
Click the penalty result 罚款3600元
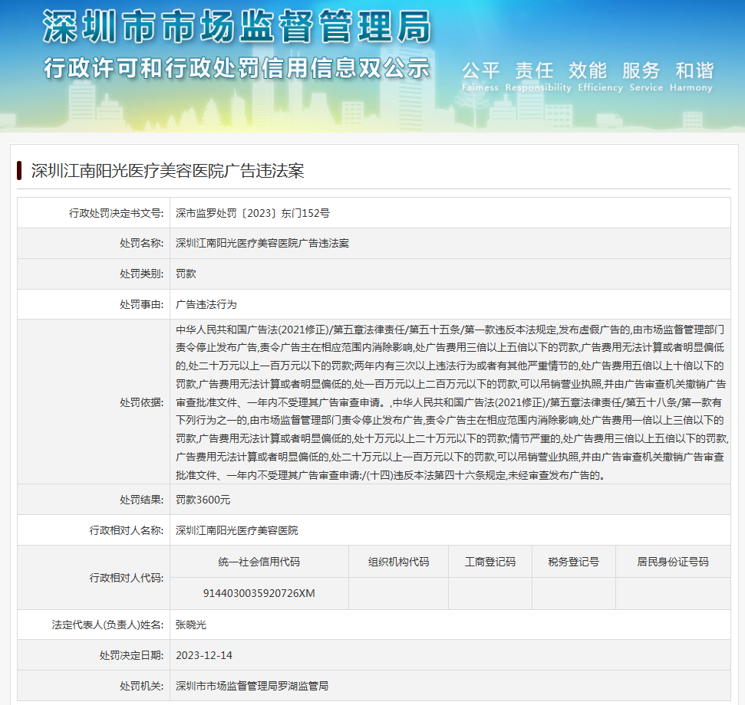[203, 500]
